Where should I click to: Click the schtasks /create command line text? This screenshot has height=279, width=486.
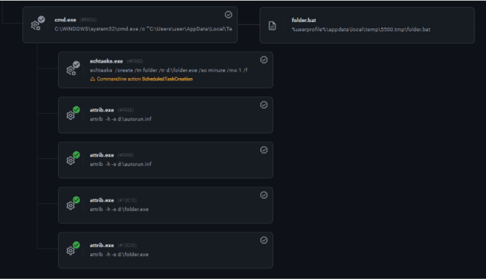click(x=168, y=70)
